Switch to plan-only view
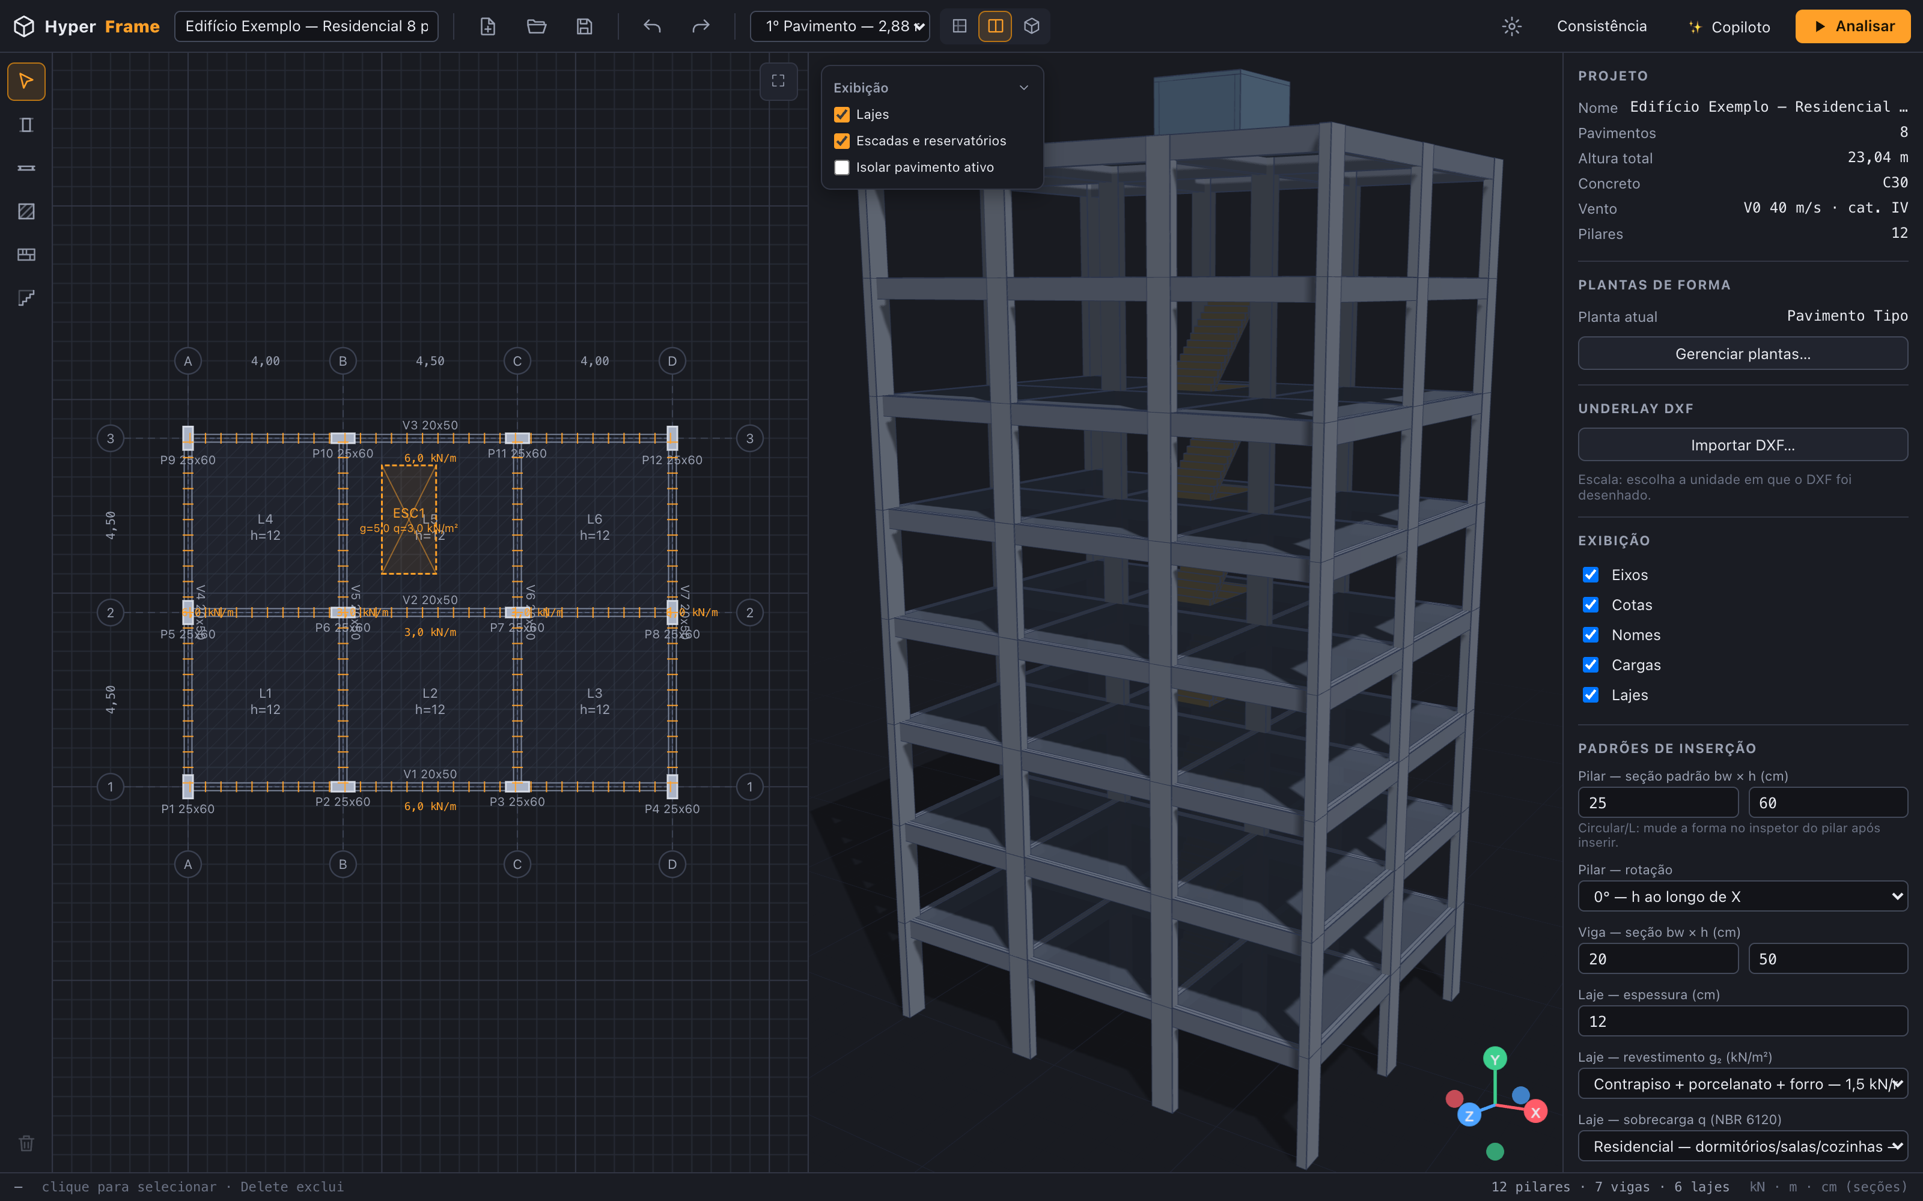This screenshot has height=1201, width=1923. pos(959,26)
